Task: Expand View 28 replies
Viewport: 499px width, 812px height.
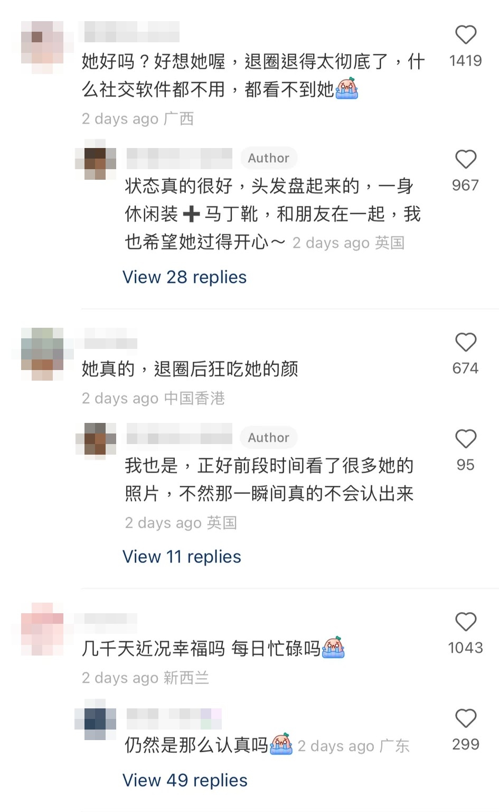Action: pos(184,277)
